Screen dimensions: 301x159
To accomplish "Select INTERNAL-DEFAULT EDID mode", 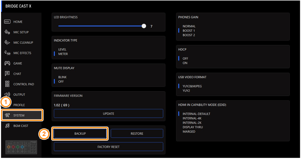I will [196, 114].
